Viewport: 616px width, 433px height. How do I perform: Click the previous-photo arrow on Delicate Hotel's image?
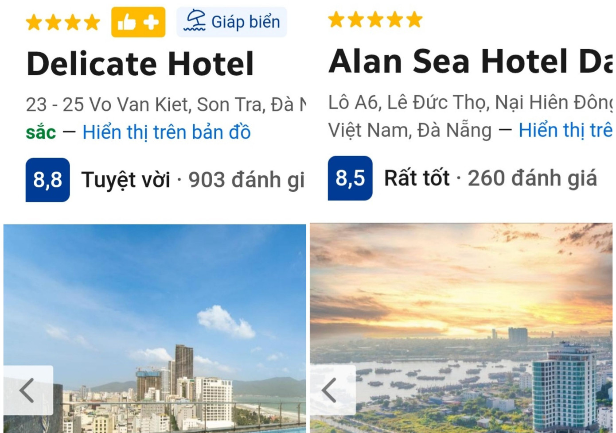click(x=27, y=391)
